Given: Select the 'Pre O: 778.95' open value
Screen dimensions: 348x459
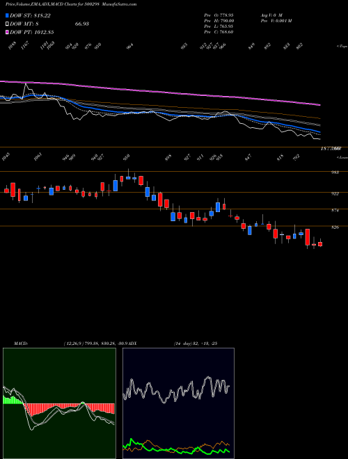Looking at the screenshot, I should [x=219, y=15].
